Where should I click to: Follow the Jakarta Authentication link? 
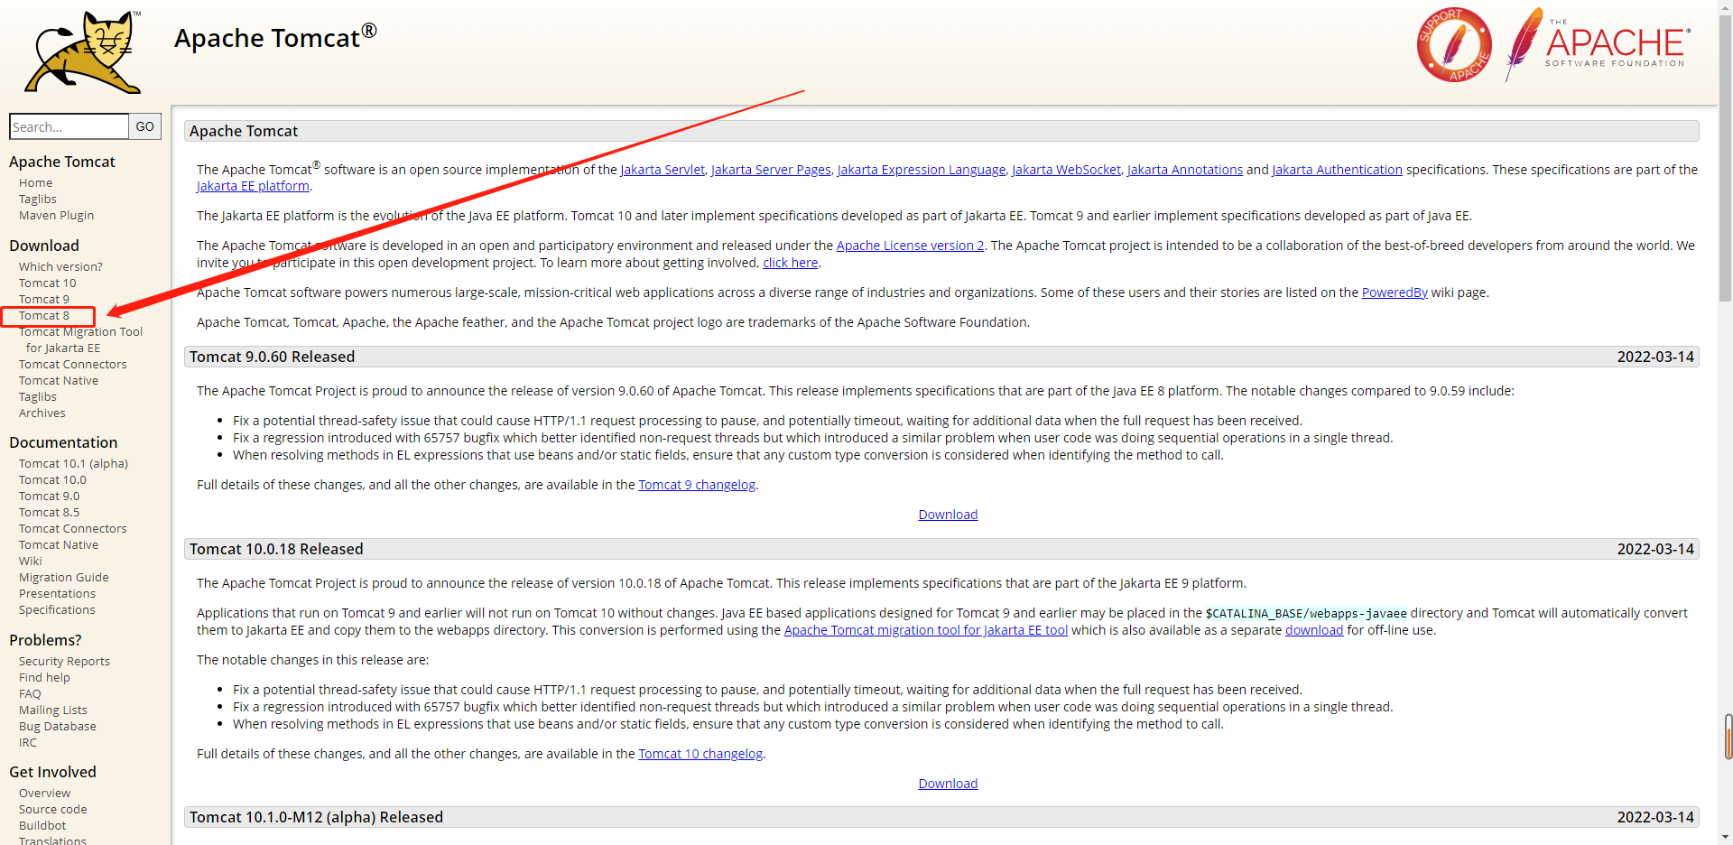click(x=1338, y=170)
